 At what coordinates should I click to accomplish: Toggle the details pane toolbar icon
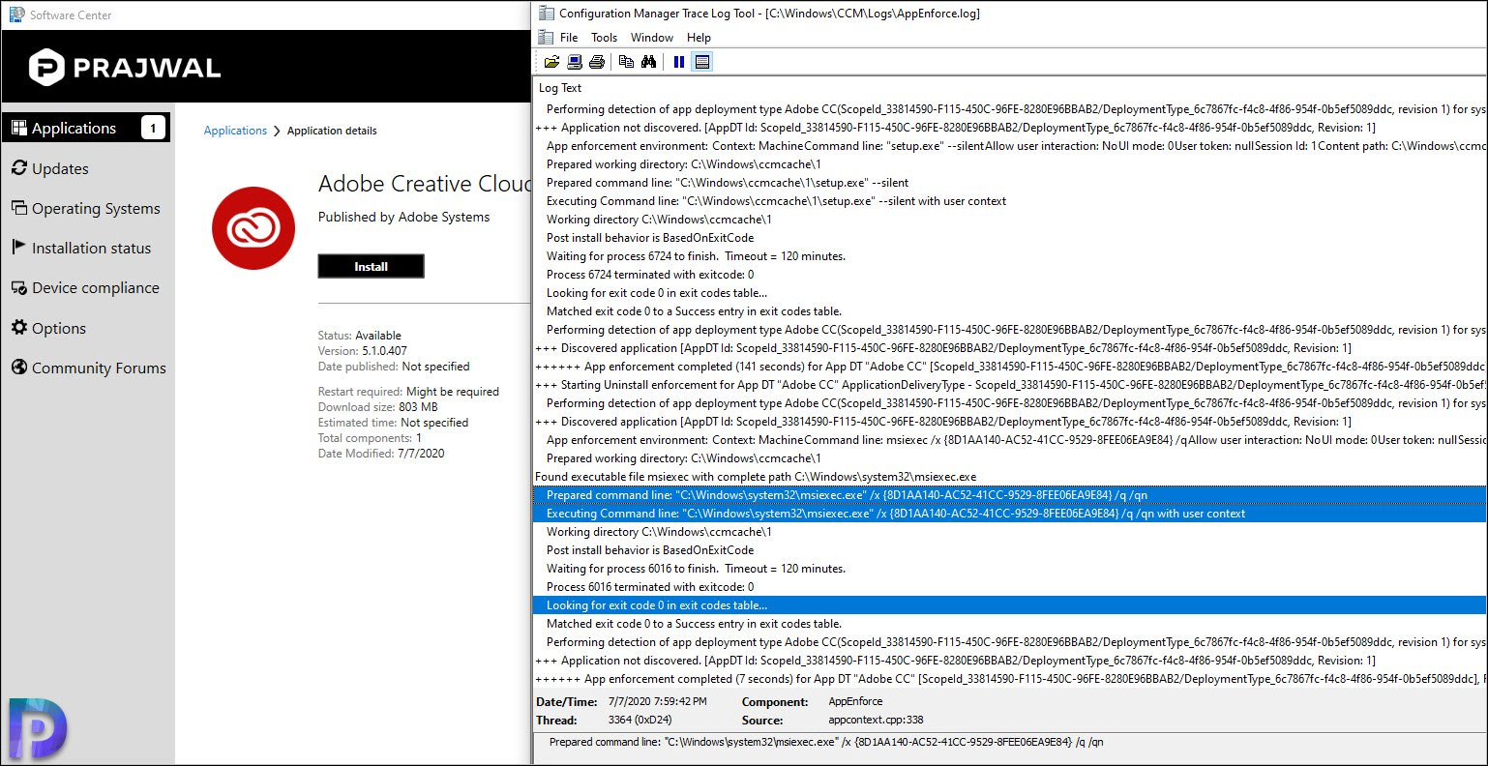pyautogui.click(x=702, y=62)
